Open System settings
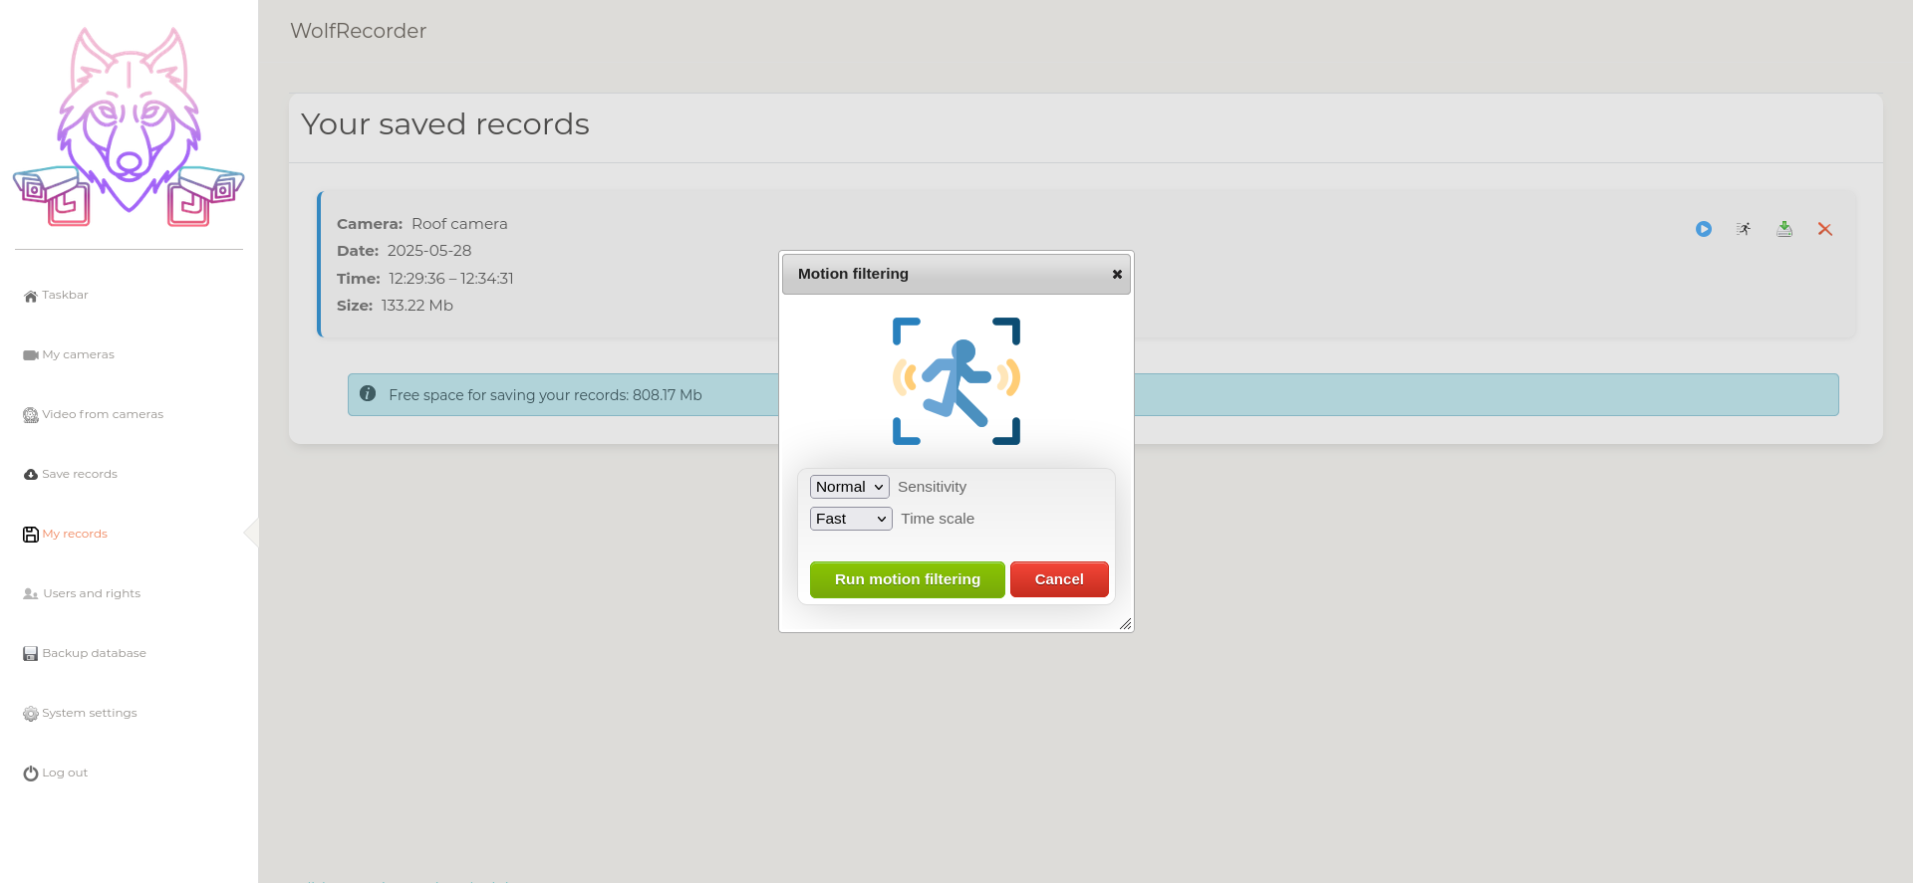Image resolution: width=1913 pixels, height=883 pixels. [89, 714]
